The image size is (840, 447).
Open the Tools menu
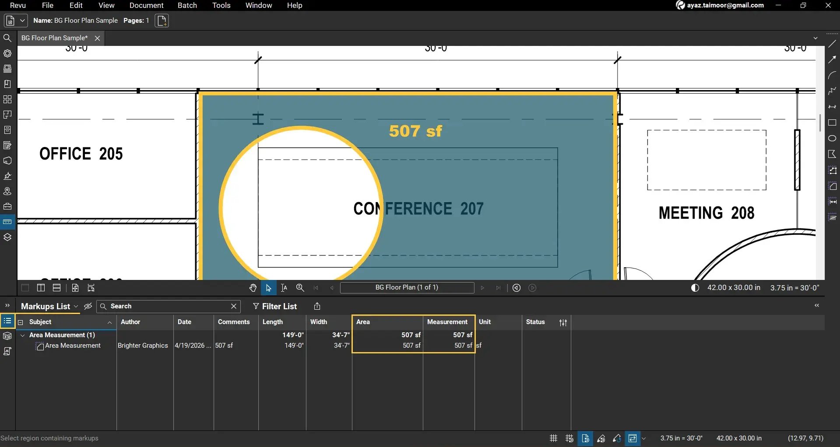click(221, 5)
